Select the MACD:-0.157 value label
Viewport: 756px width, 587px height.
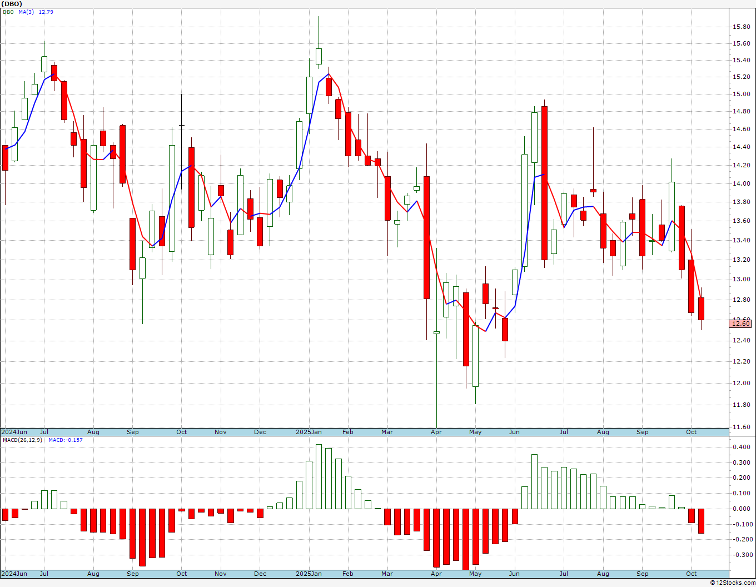(x=66, y=440)
